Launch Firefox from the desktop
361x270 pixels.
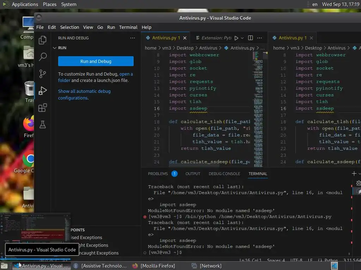(29, 126)
